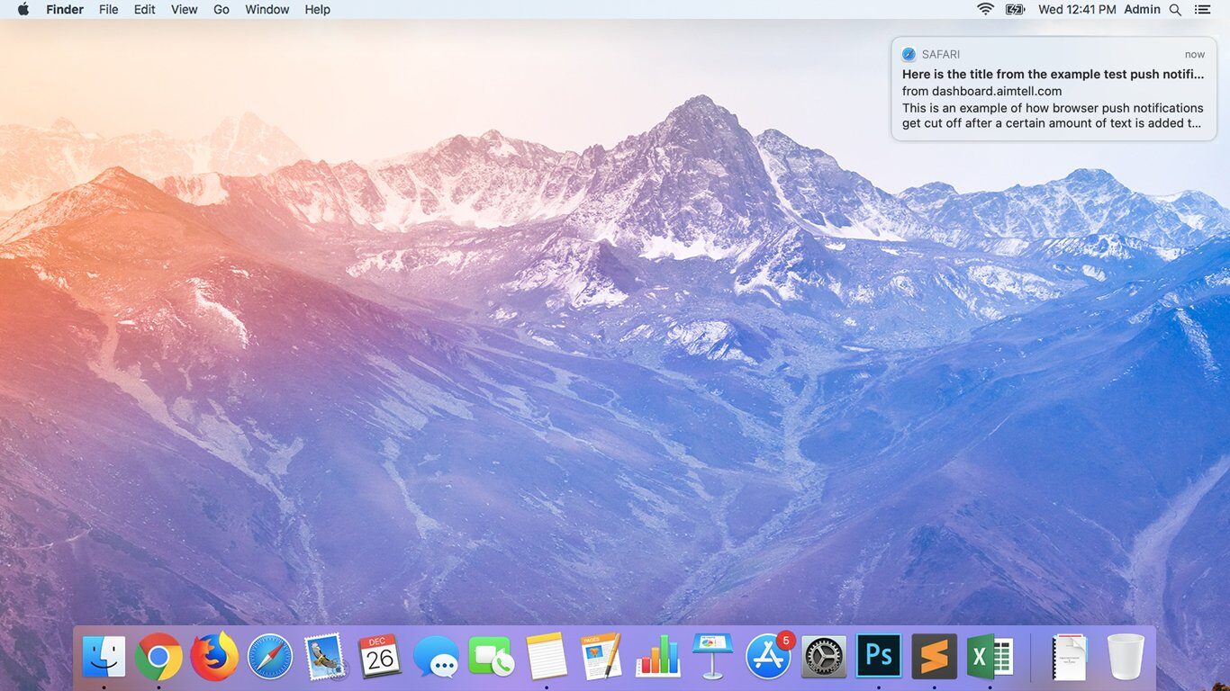Image resolution: width=1230 pixels, height=691 pixels.
Task: Open Sublime Text from the dock
Action: (x=934, y=657)
